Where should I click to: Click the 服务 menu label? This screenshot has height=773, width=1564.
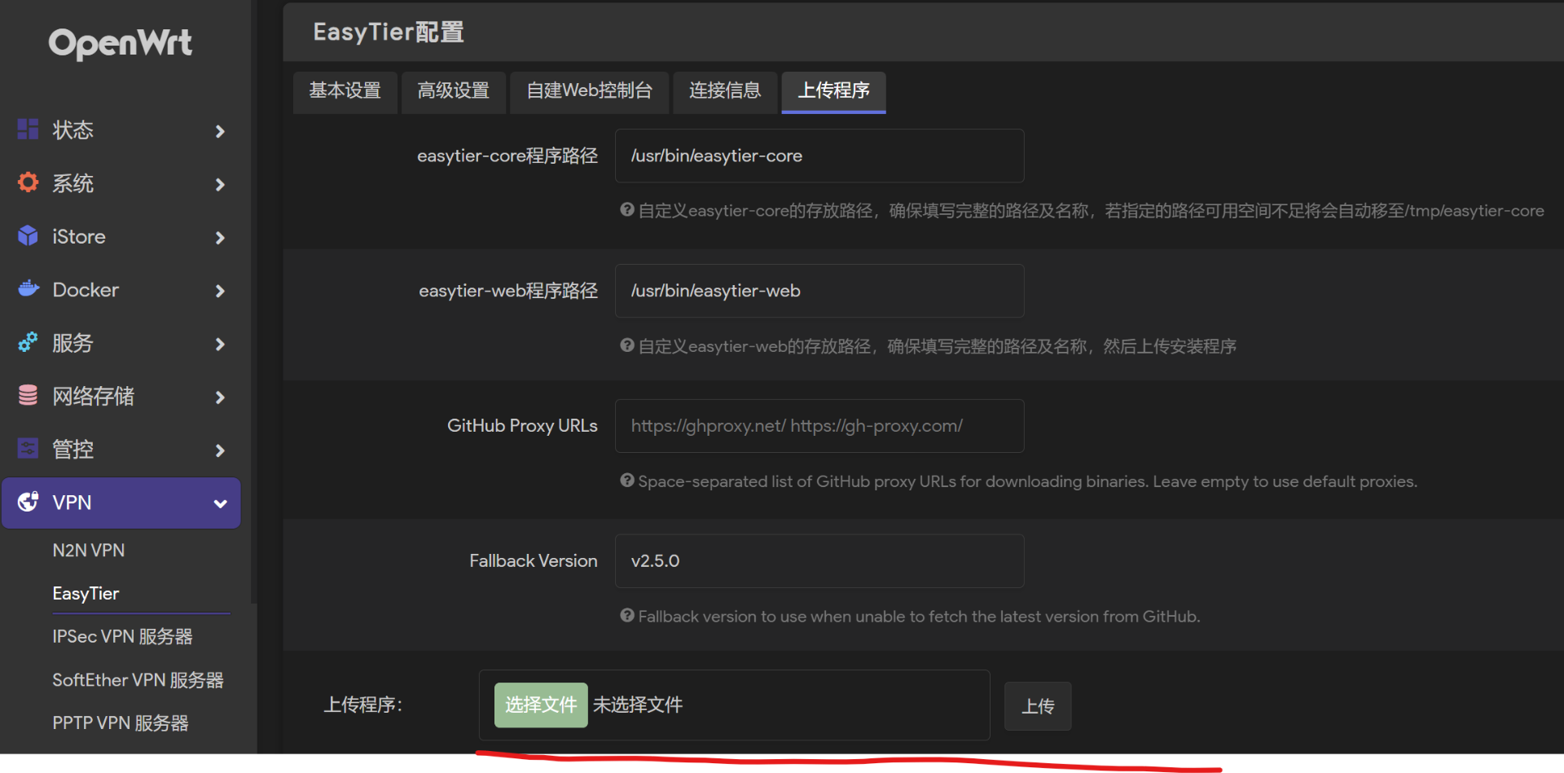point(73,343)
